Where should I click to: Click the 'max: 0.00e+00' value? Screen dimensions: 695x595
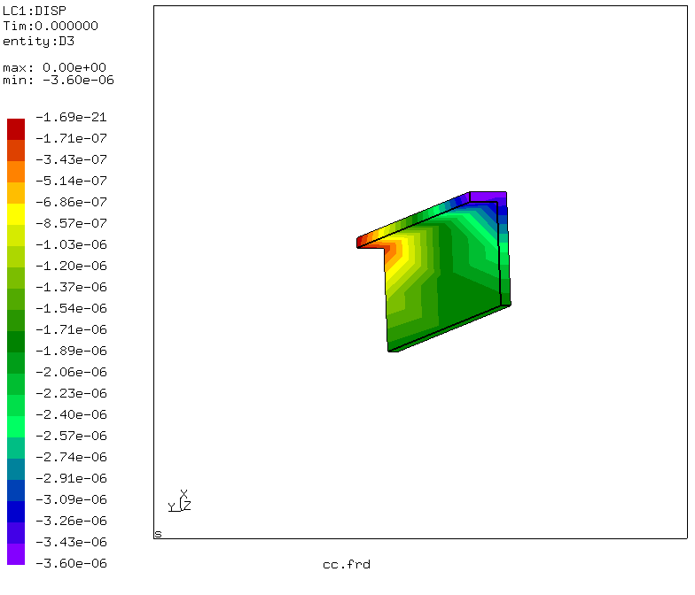coord(55,67)
